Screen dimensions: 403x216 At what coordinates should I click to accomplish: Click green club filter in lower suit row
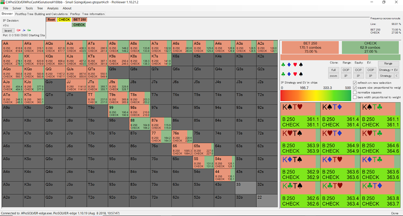click(x=283, y=74)
